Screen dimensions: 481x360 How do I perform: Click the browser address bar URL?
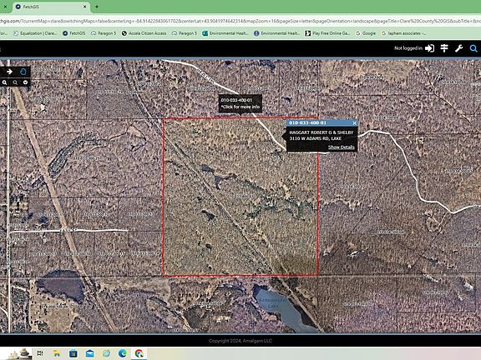240,21
